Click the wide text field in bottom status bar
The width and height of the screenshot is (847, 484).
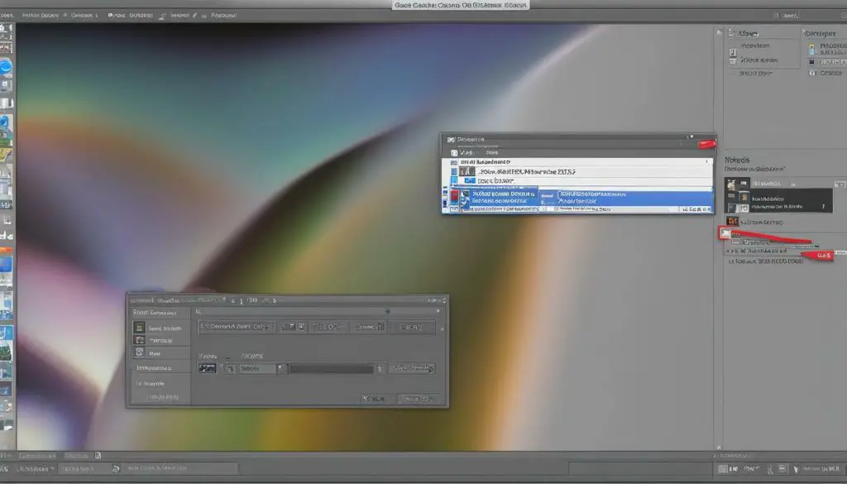pos(179,467)
